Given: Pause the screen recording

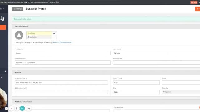Looking at the screenshot, I should [17, 108].
